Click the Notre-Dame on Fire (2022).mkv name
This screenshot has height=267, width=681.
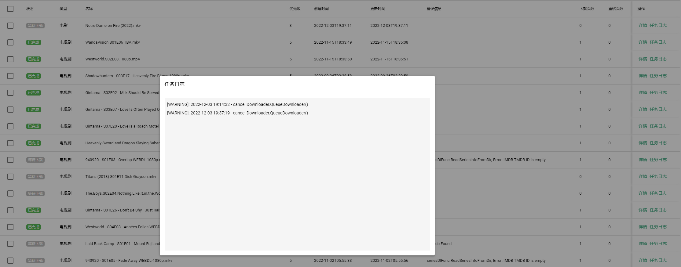(x=113, y=26)
